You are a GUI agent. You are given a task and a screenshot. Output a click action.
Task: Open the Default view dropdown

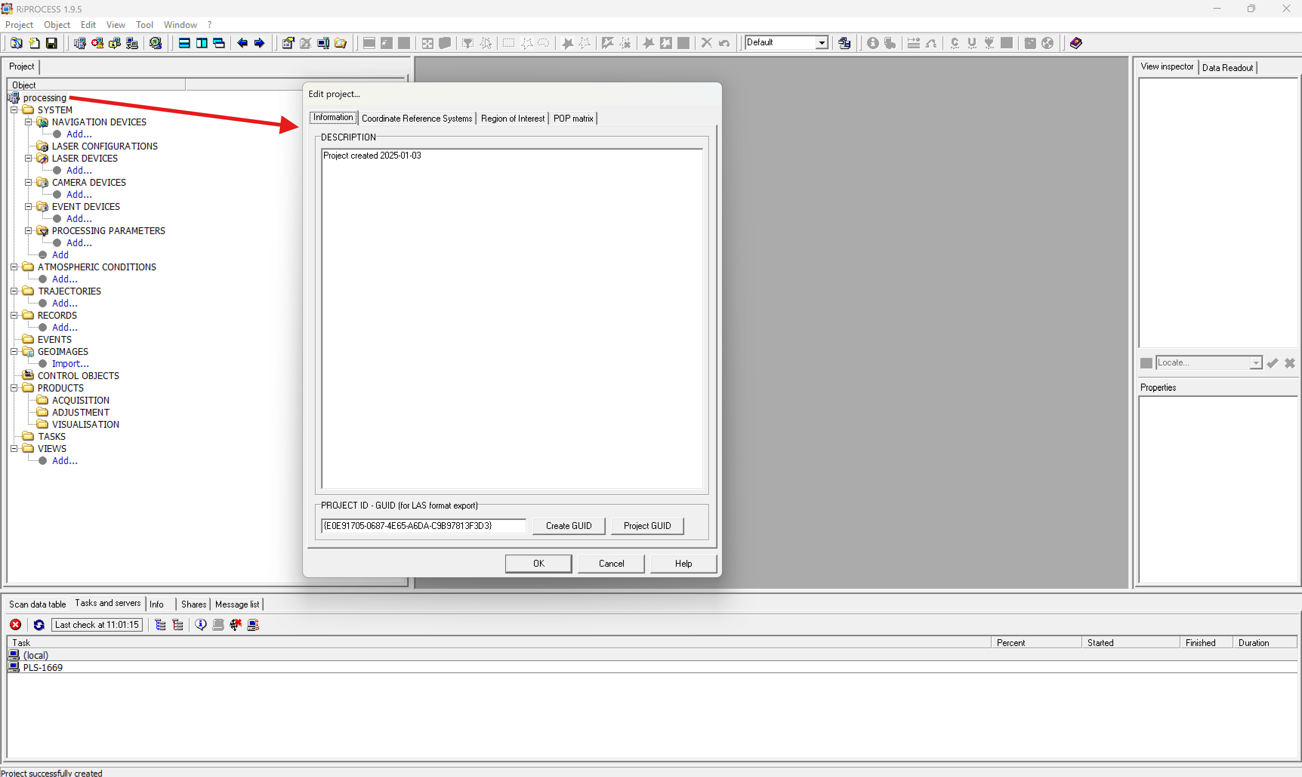(822, 43)
